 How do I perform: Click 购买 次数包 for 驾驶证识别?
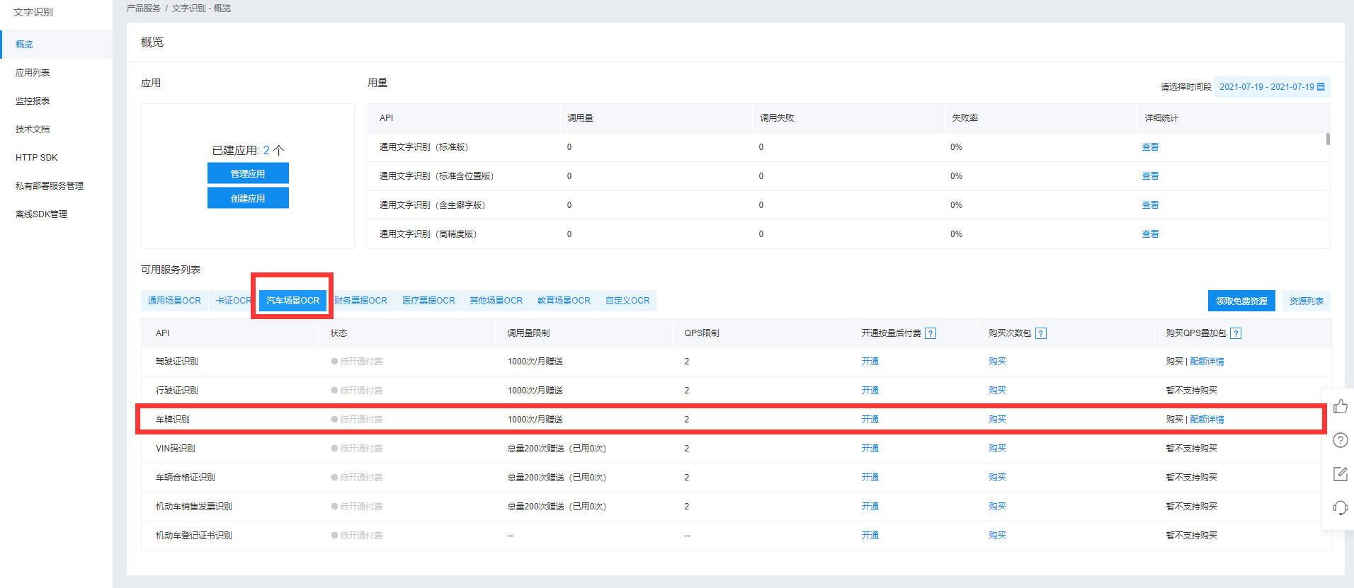coord(997,362)
